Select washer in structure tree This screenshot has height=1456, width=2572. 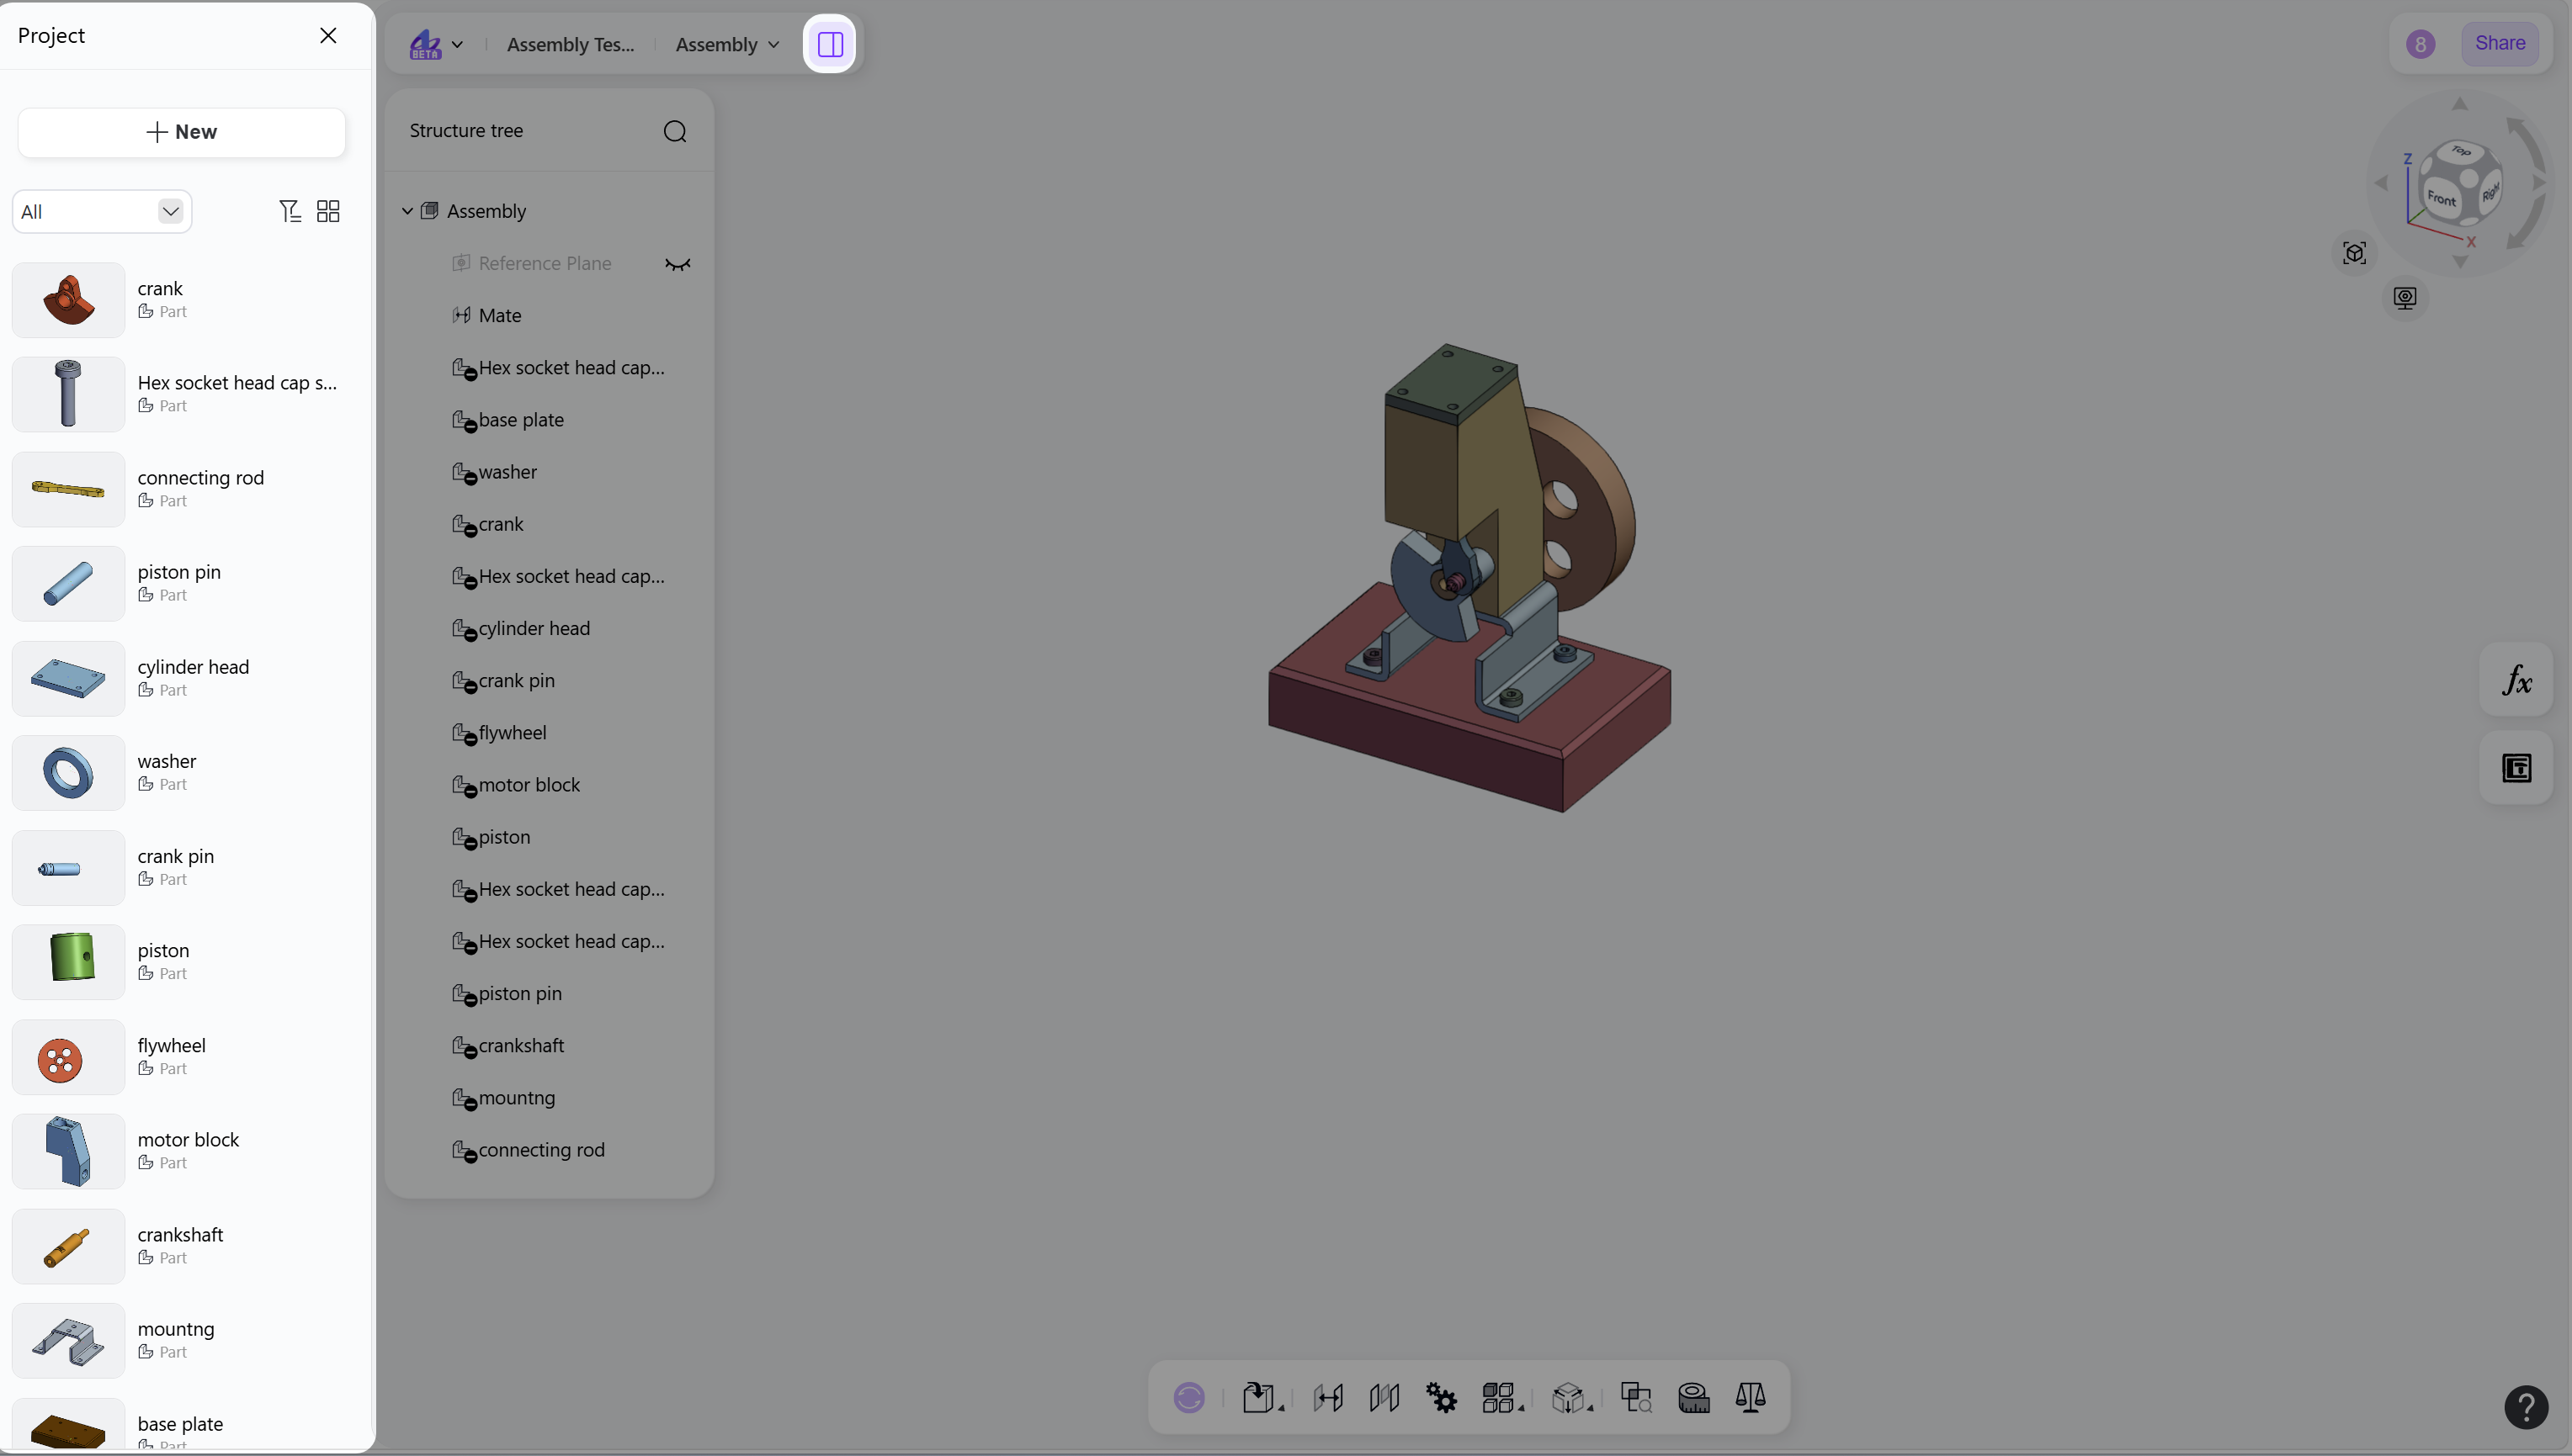click(507, 472)
